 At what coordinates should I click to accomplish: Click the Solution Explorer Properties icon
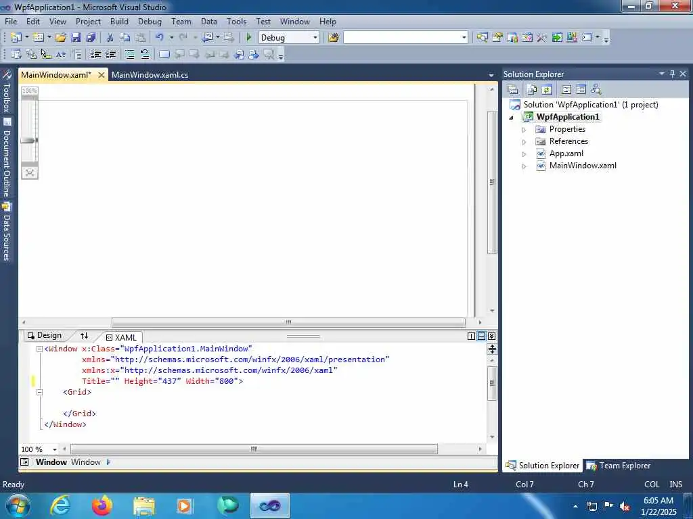513,90
